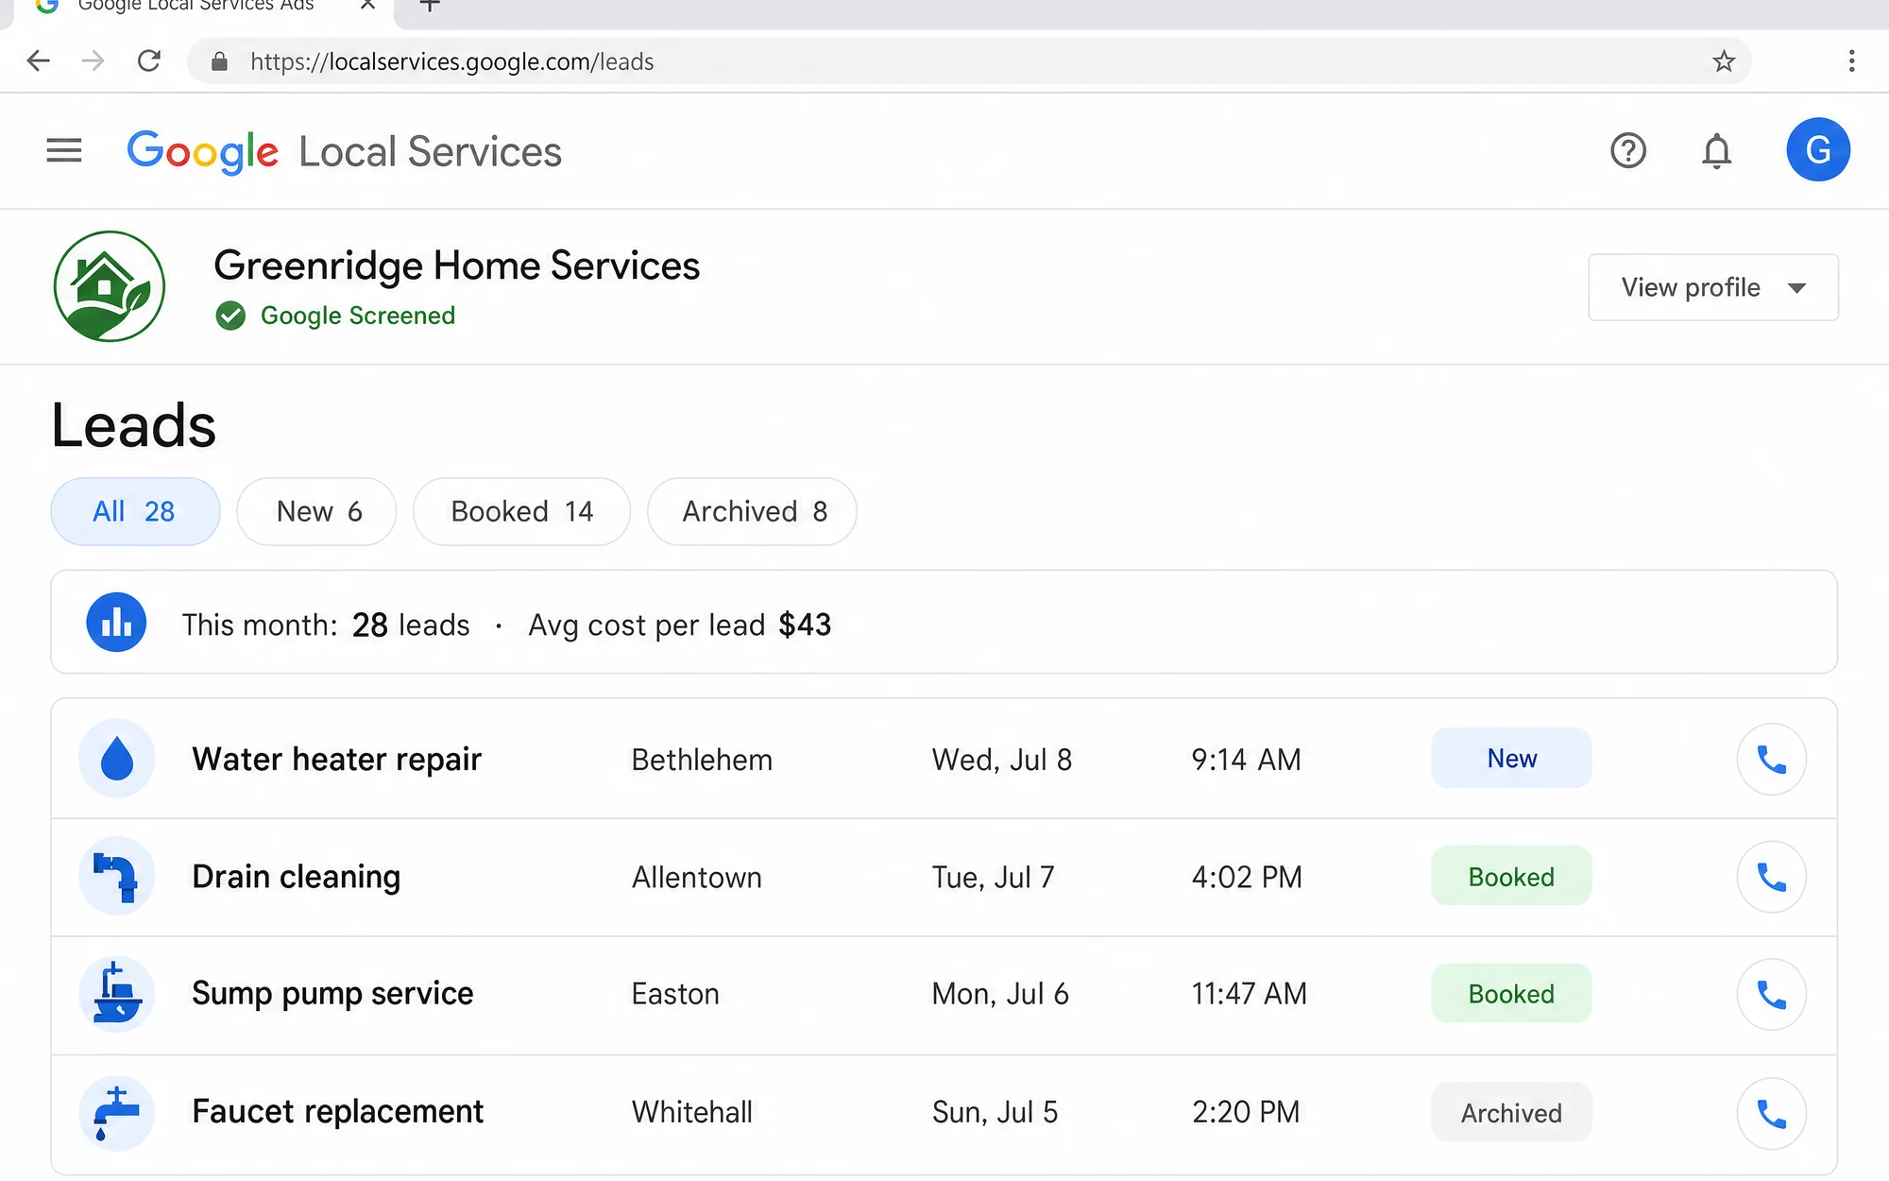Click the water drop icon for Water heater repair
Image resolution: width=1889 pixels, height=1181 pixels.
coord(117,759)
